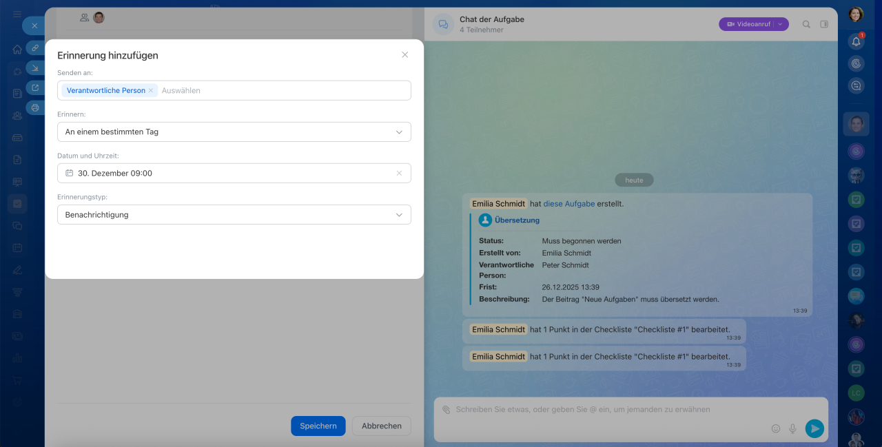Viewport: 882px width, 447px height.
Task: Close the 'Erinnerung hinzufügen' dialog
Action: [x=405, y=55]
